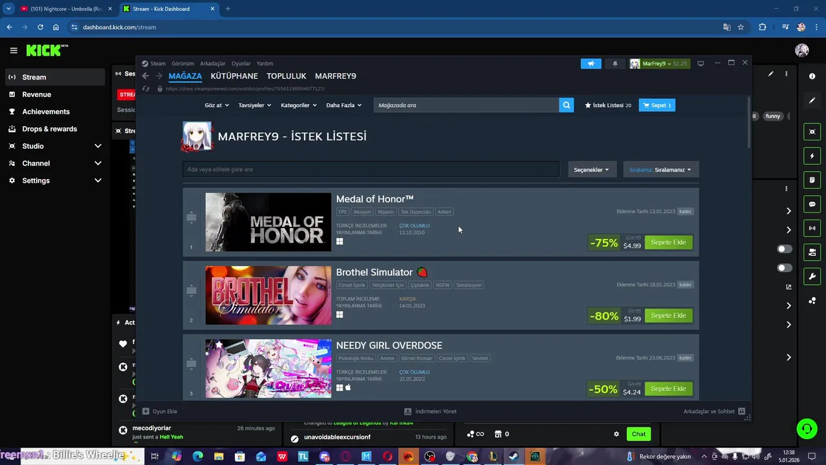
Task: Click Steam icon in Windows taskbar
Action: pos(514,457)
